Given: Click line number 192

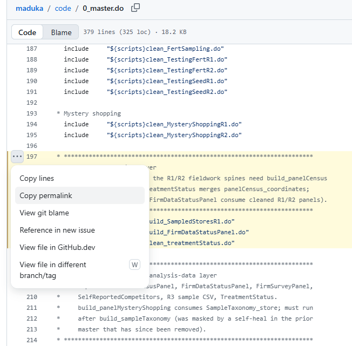Looking at the screenshot, I should point(32,103).
